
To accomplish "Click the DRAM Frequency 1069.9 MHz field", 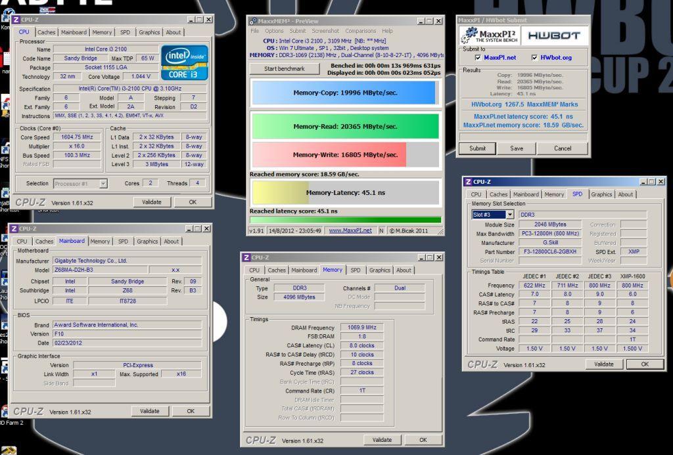I will pyautogui.click(x=362, y=328).
